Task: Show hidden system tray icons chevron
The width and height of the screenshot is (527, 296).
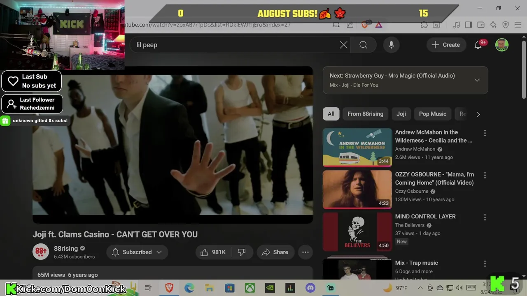Action: (x=420, y=288)
